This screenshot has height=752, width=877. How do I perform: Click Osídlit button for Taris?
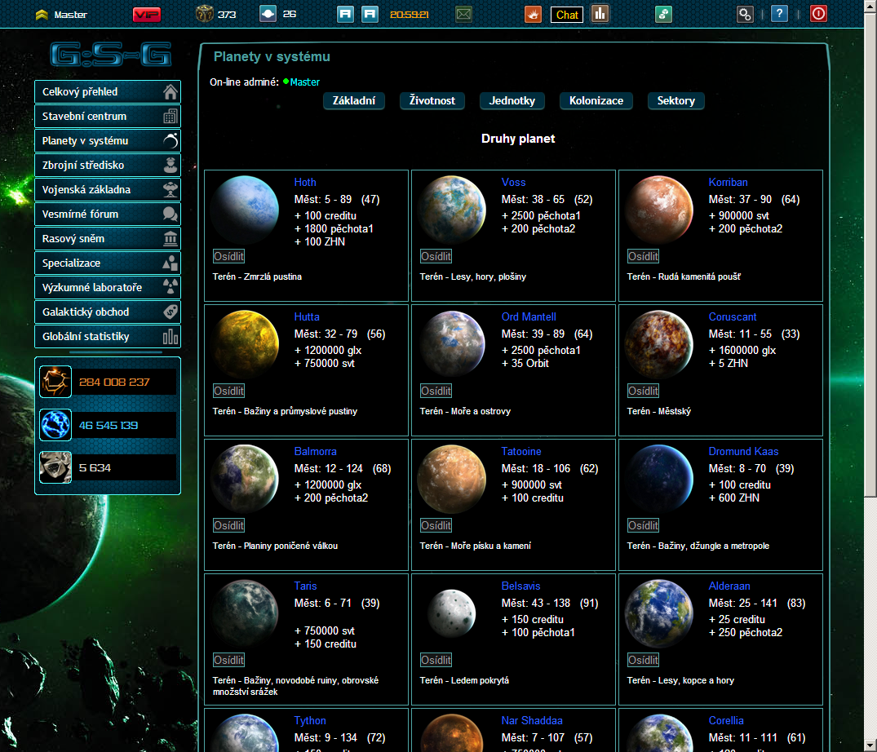(228, 661)
